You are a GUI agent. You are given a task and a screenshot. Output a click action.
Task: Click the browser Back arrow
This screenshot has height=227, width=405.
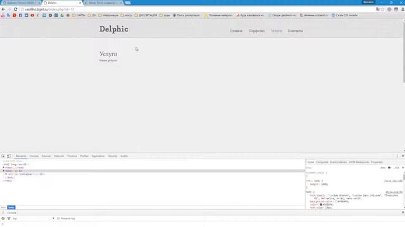click(x=3, y=9)
